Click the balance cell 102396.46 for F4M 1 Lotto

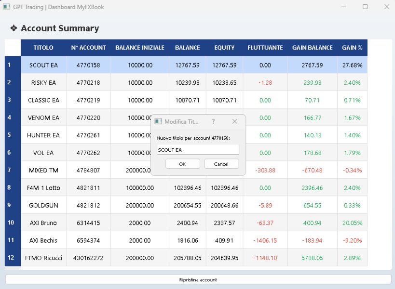click(x=187, y=188)
